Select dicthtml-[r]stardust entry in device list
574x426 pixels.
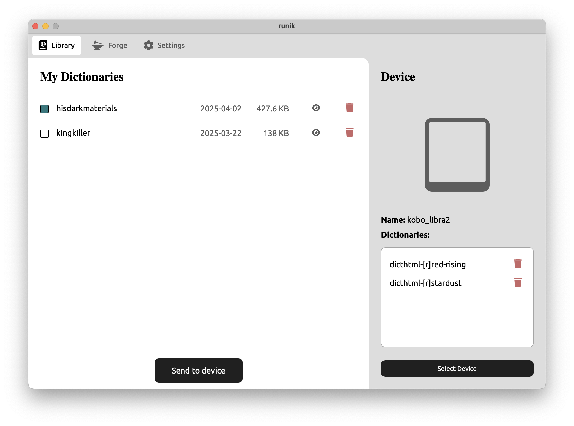[x=425, y=283]
